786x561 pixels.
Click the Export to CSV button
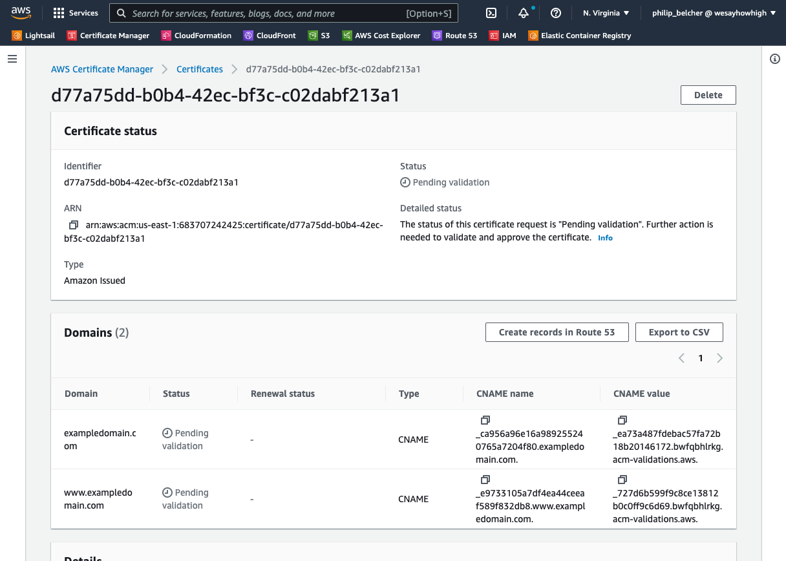pos(679,332)
